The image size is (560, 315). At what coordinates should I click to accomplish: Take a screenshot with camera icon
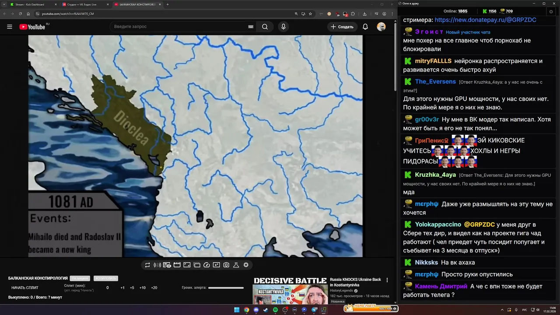[x=226, y=265]
